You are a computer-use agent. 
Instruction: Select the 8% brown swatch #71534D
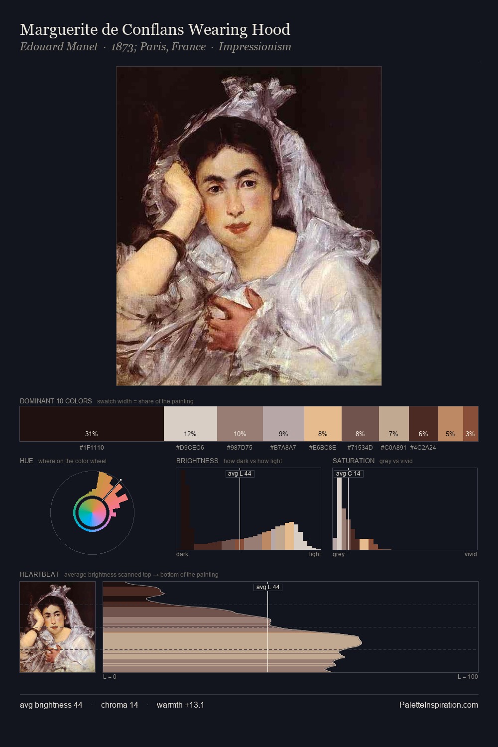coord(360,424)
